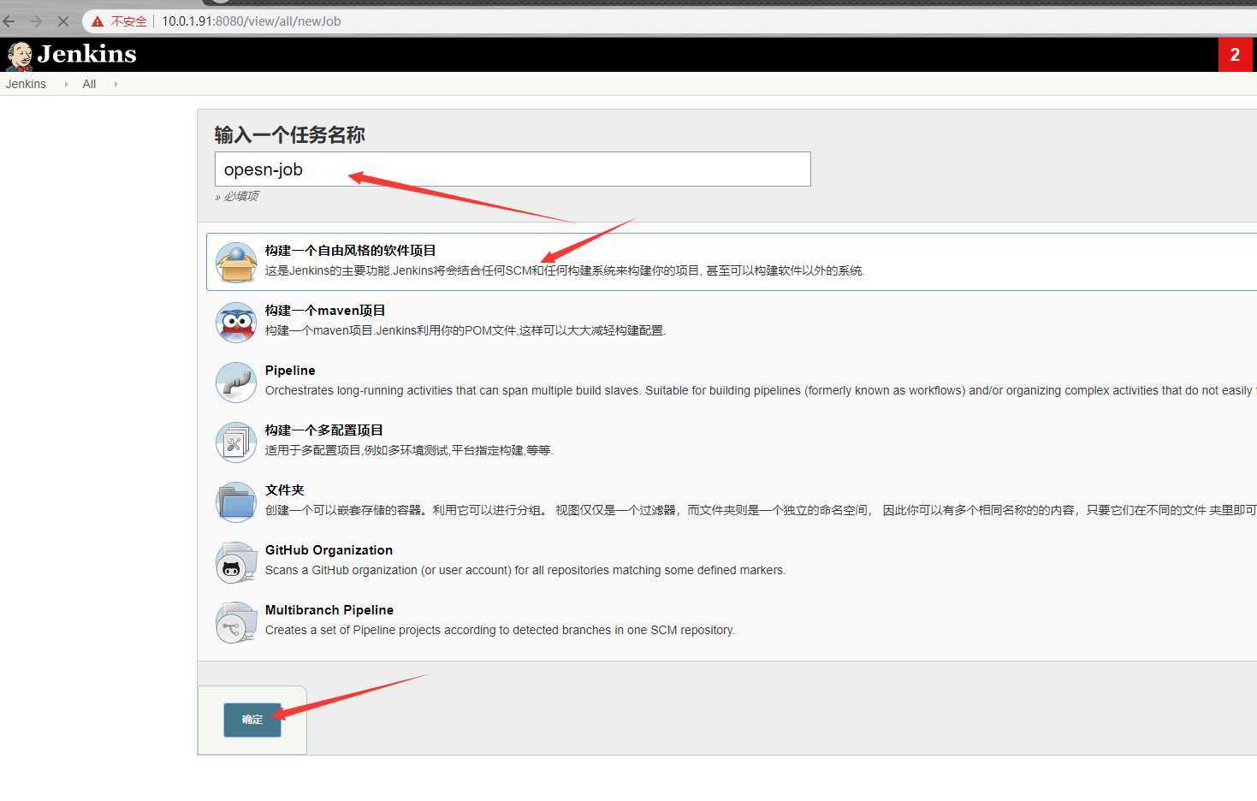Image resolution: width=1257 pixels, height=801 pixels.
Task: Choose 构建一个自由风格的软件项目 title
Action: coord(351,251)
